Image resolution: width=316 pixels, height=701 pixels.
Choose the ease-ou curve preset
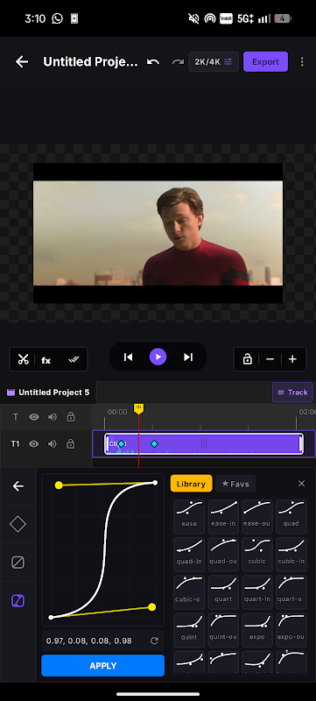(x=257, y=516)
